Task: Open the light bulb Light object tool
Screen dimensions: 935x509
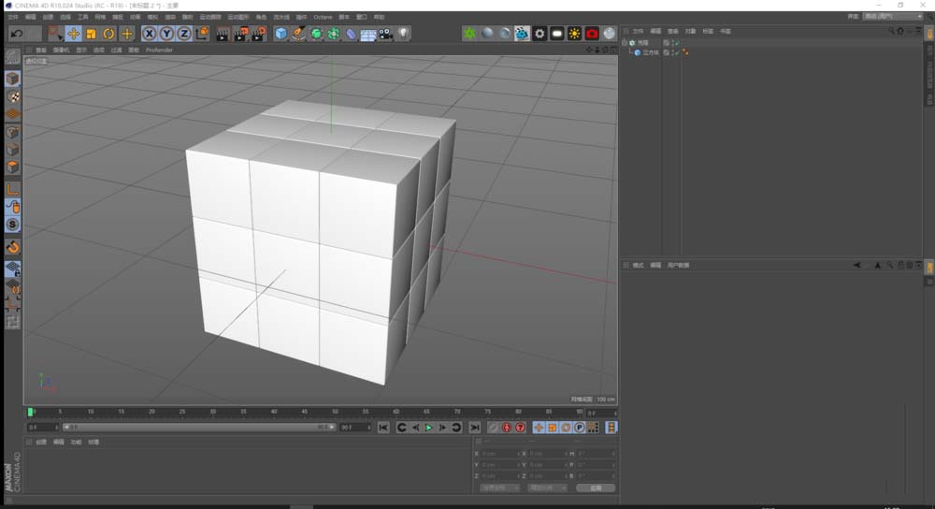Action: [403, 34]
